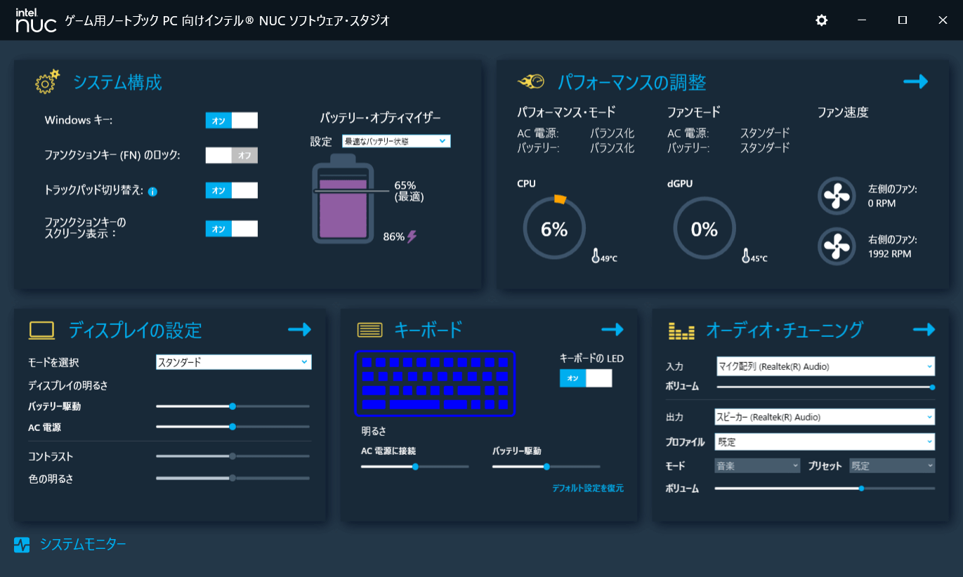The image size is (963, 577).
Task: Click the blue keyboard LED preview
Action: point(435,383)
